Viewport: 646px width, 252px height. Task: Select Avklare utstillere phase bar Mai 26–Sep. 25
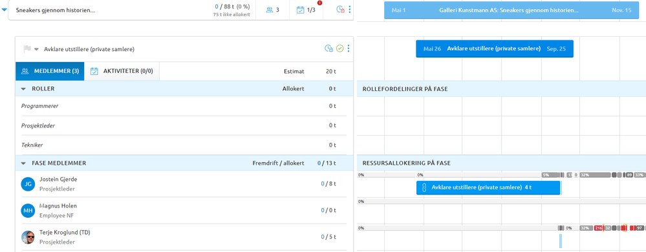[495, 48]
